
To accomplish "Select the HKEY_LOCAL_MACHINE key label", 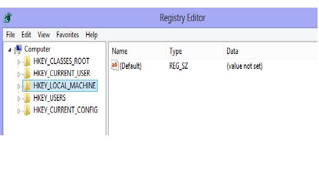I will (x=65, y=86).
